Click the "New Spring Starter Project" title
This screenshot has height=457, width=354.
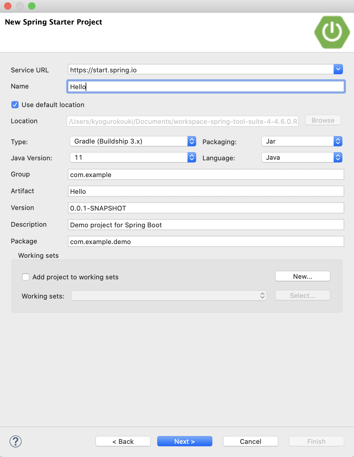(x=54, y=22)
